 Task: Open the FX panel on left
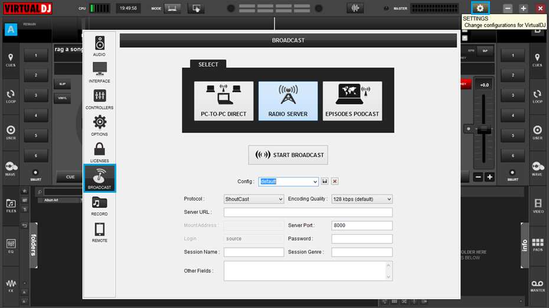[11, 286]
